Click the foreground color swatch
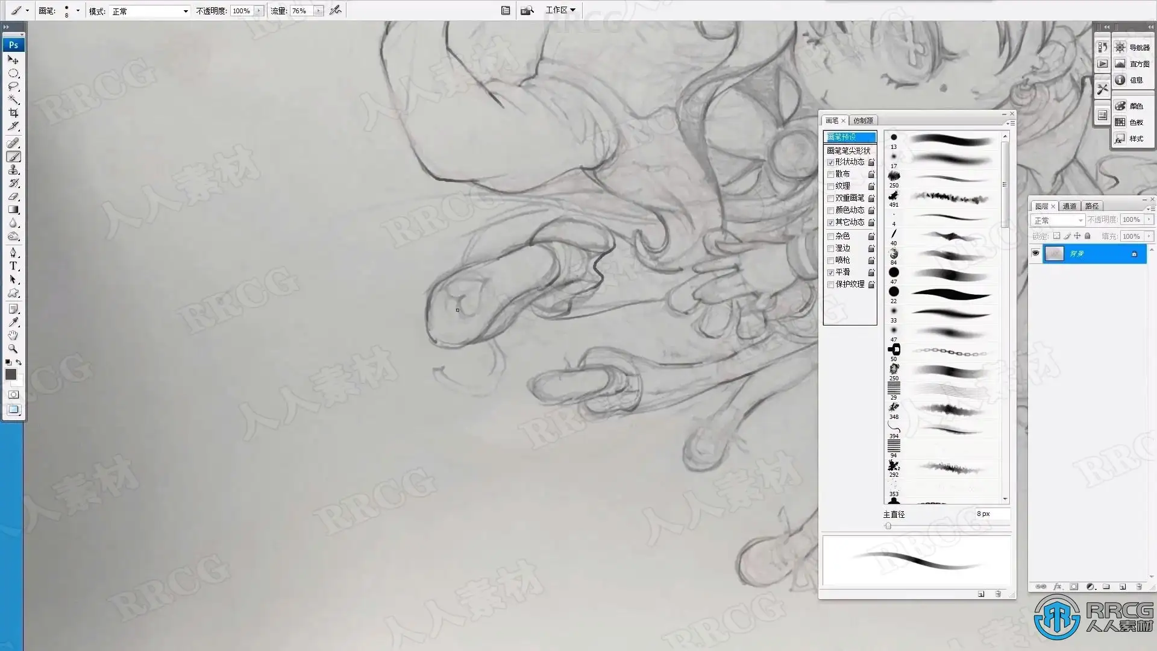The height and width of the screenshot is (651, 1157). point(10,374)
